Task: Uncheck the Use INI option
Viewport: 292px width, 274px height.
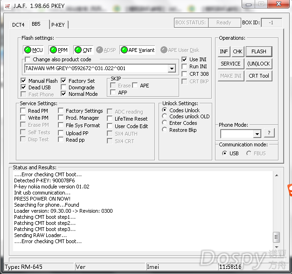Action: (184, 59)
